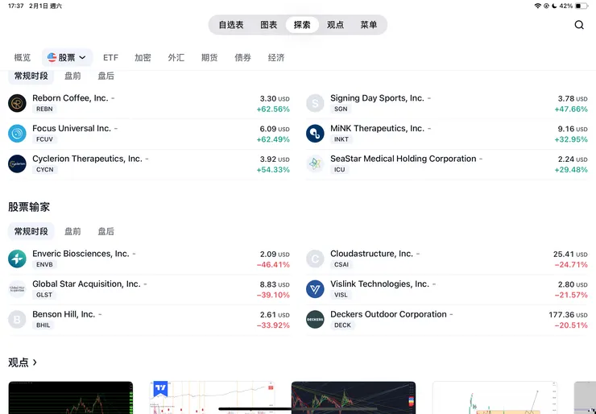The width and height of the screenshot is (596, 414).
Task: Tap the Cyclerion Therapeutics logo icon
Action: 17,164
